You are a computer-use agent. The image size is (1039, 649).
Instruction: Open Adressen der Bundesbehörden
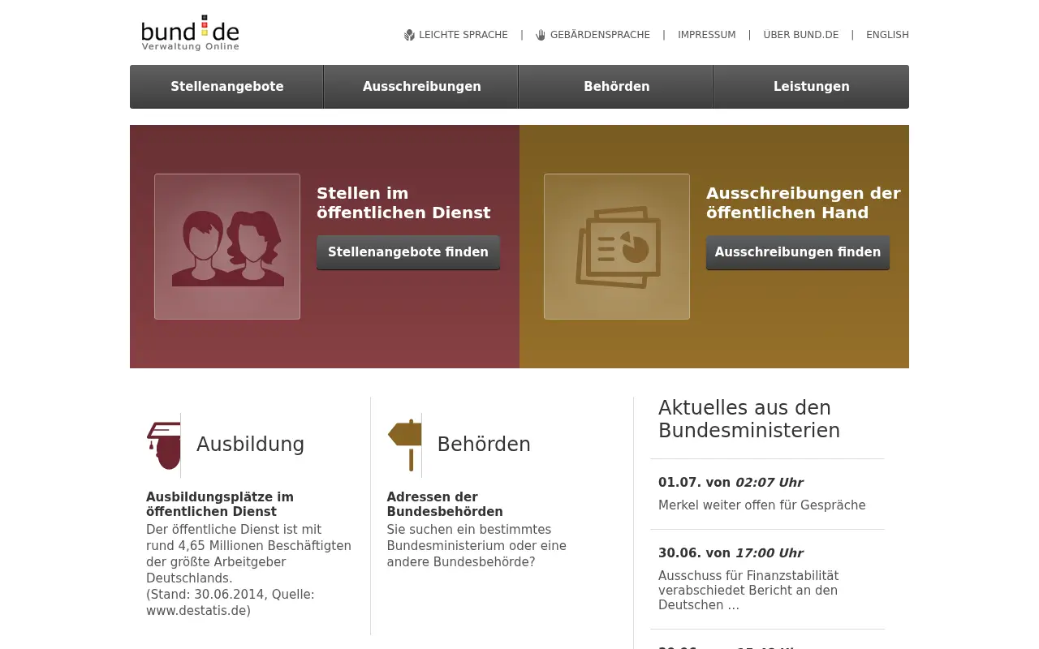tap(445, 505)
